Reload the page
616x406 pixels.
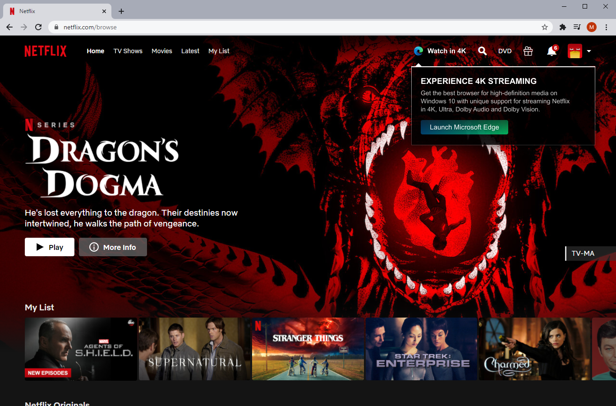(38, 27)
